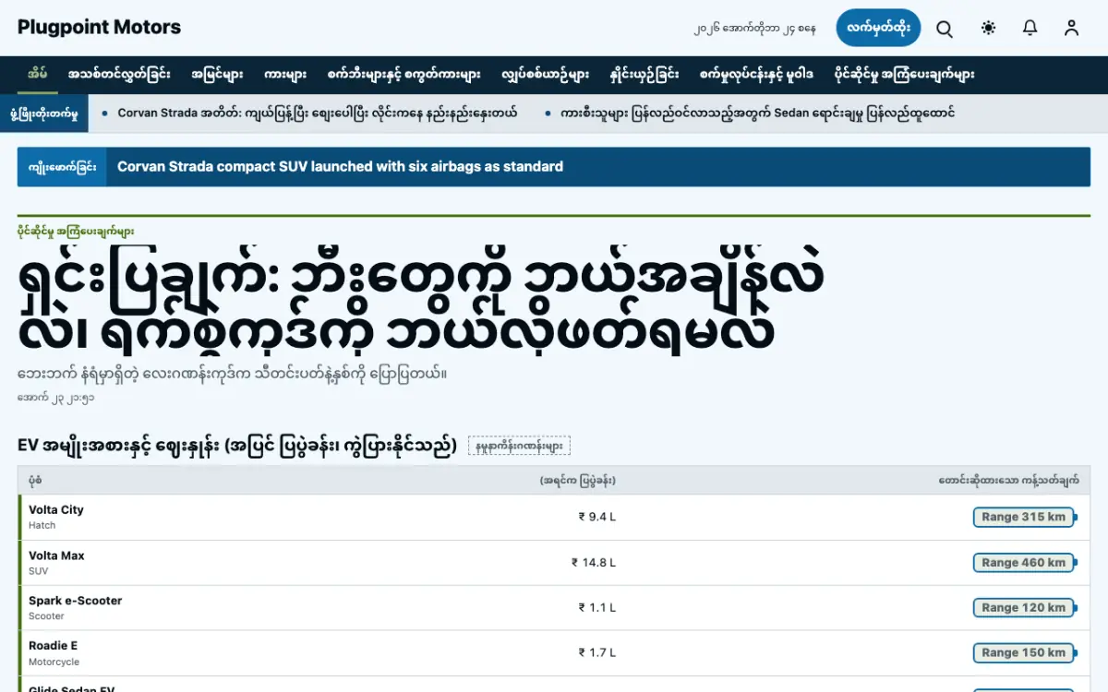This screenshot has height=692, width=1108.
Task: Click the လက်မှတ်ထိုး sign-in button
Action: click(x=878, y=28)
